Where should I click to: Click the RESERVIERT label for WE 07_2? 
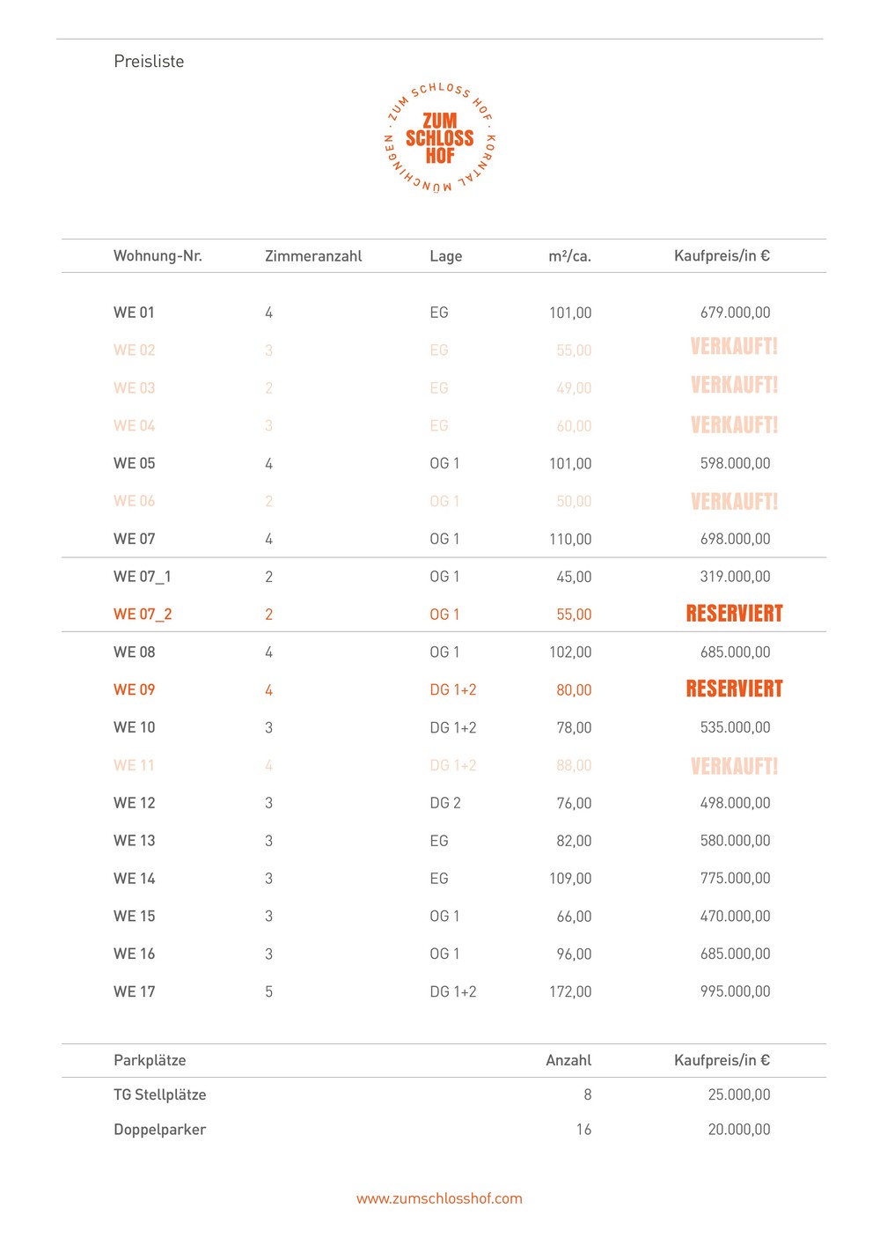click(734, 614)
